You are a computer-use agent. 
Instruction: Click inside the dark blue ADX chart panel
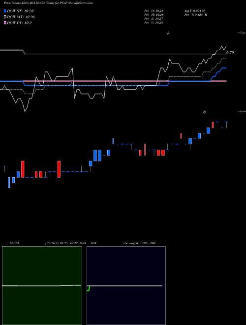[x=126, y=286]
